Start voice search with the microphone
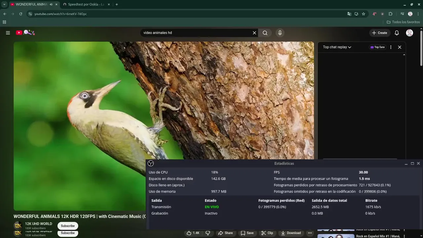This screenshot has height=238, width=423. 280,33
